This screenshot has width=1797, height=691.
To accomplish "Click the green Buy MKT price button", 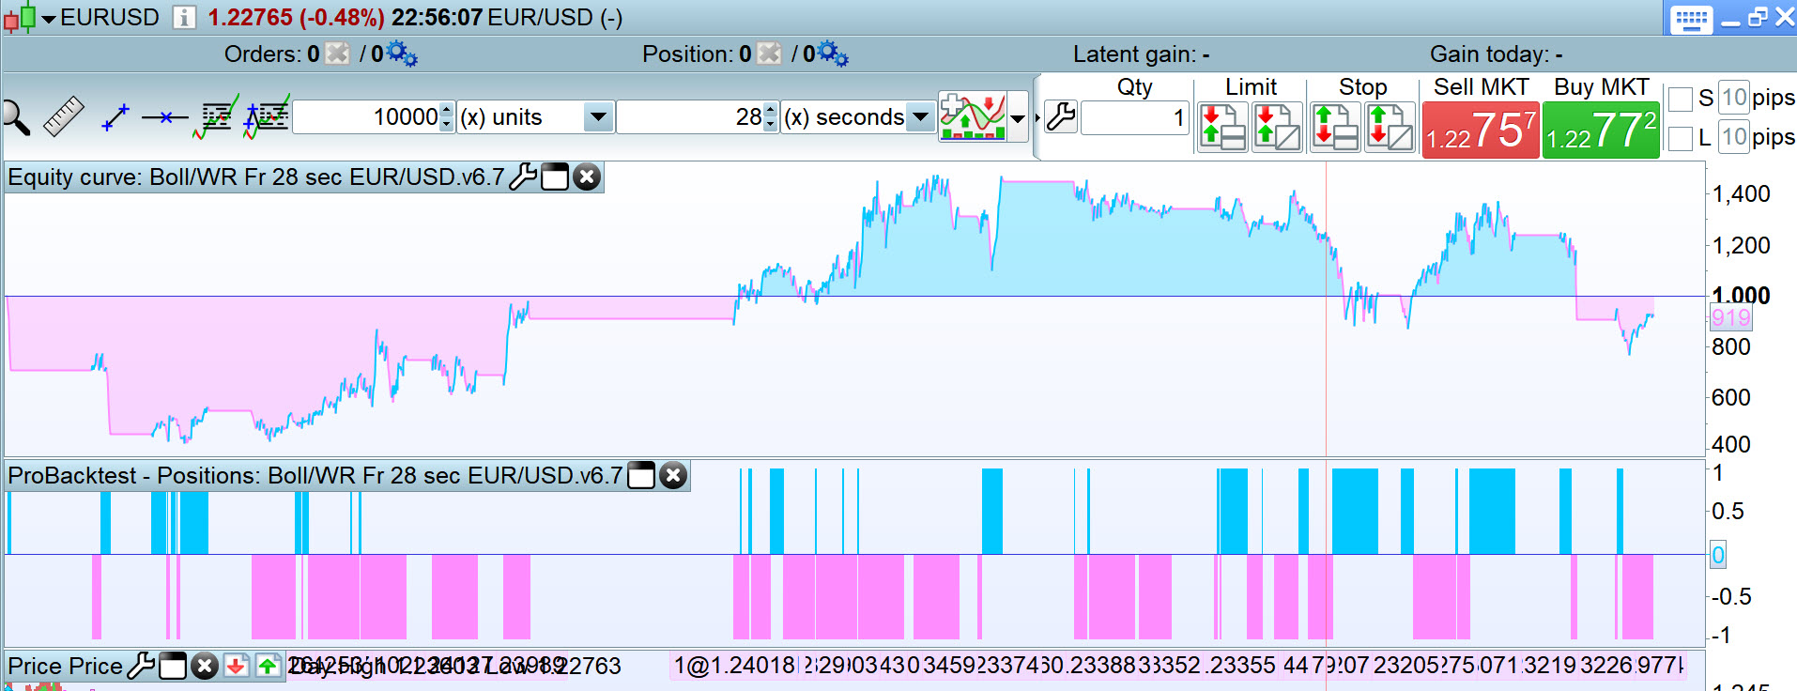I will pyautogui.click(x=1601, y=130).
